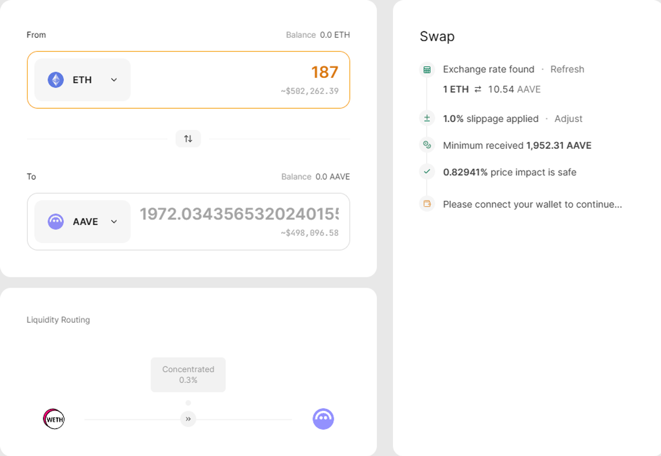
Task: Click the AAVE ghost logo in To field
Action: 56,222
